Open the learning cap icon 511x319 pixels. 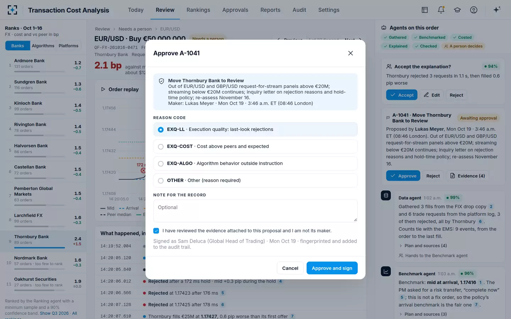coord(457,10)
